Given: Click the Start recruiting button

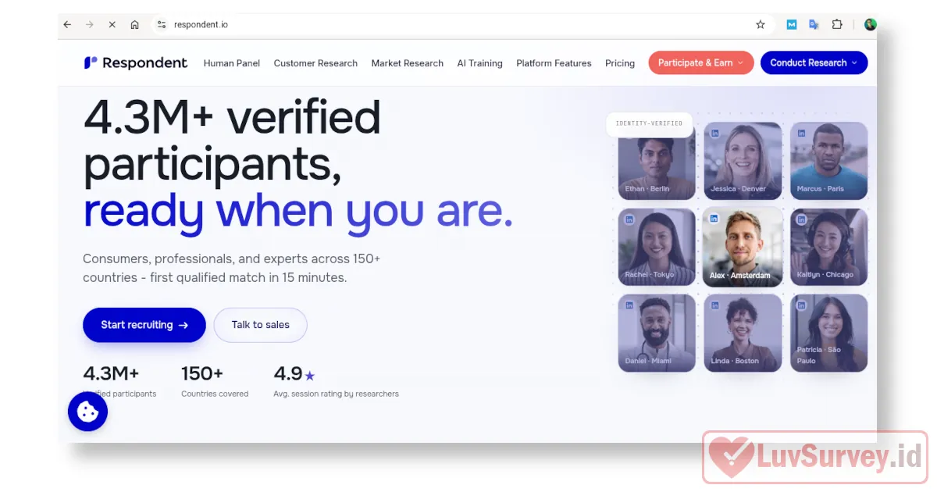Looking at the screenshot, I should 144,325.
